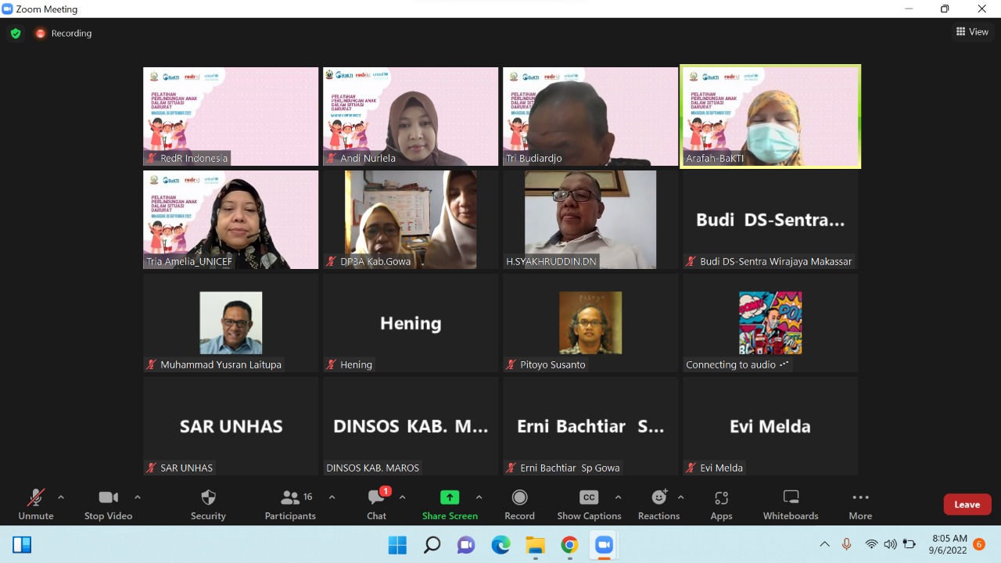The height and width of the screenshot is (563, 1001).
Task: Click the battery tray icon
Action: (x=910, y=544)
